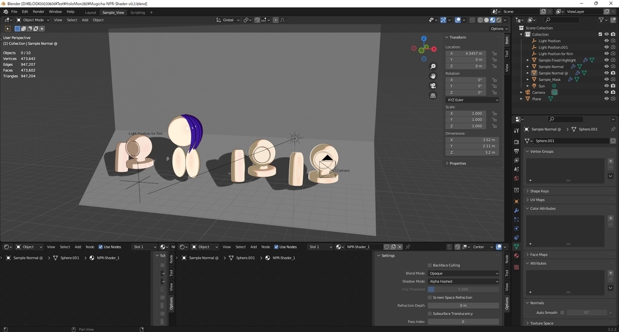Screen dimensions: 619x332
Task: Open the Material properties tab icon
Action: pyautogui.click(x=516, y=256)
